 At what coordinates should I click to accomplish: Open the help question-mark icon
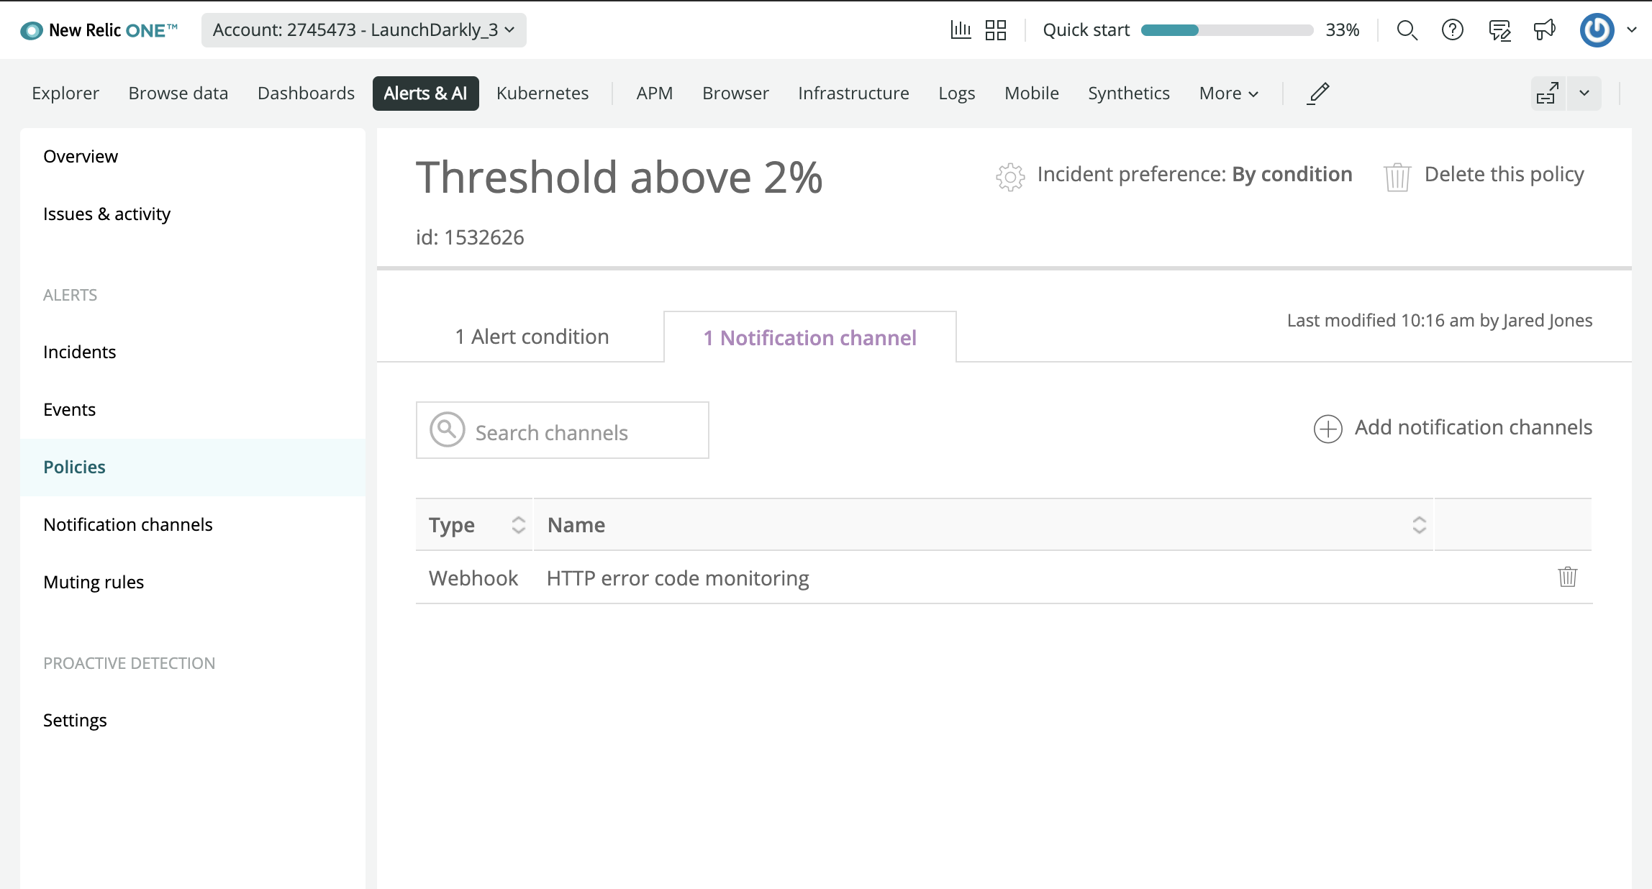tap(1453, 30)
